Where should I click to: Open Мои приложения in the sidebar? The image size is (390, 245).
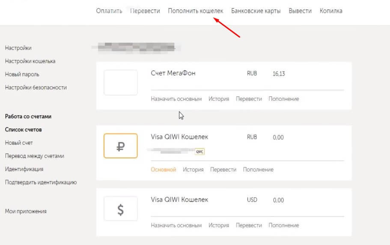coord(26,211)
